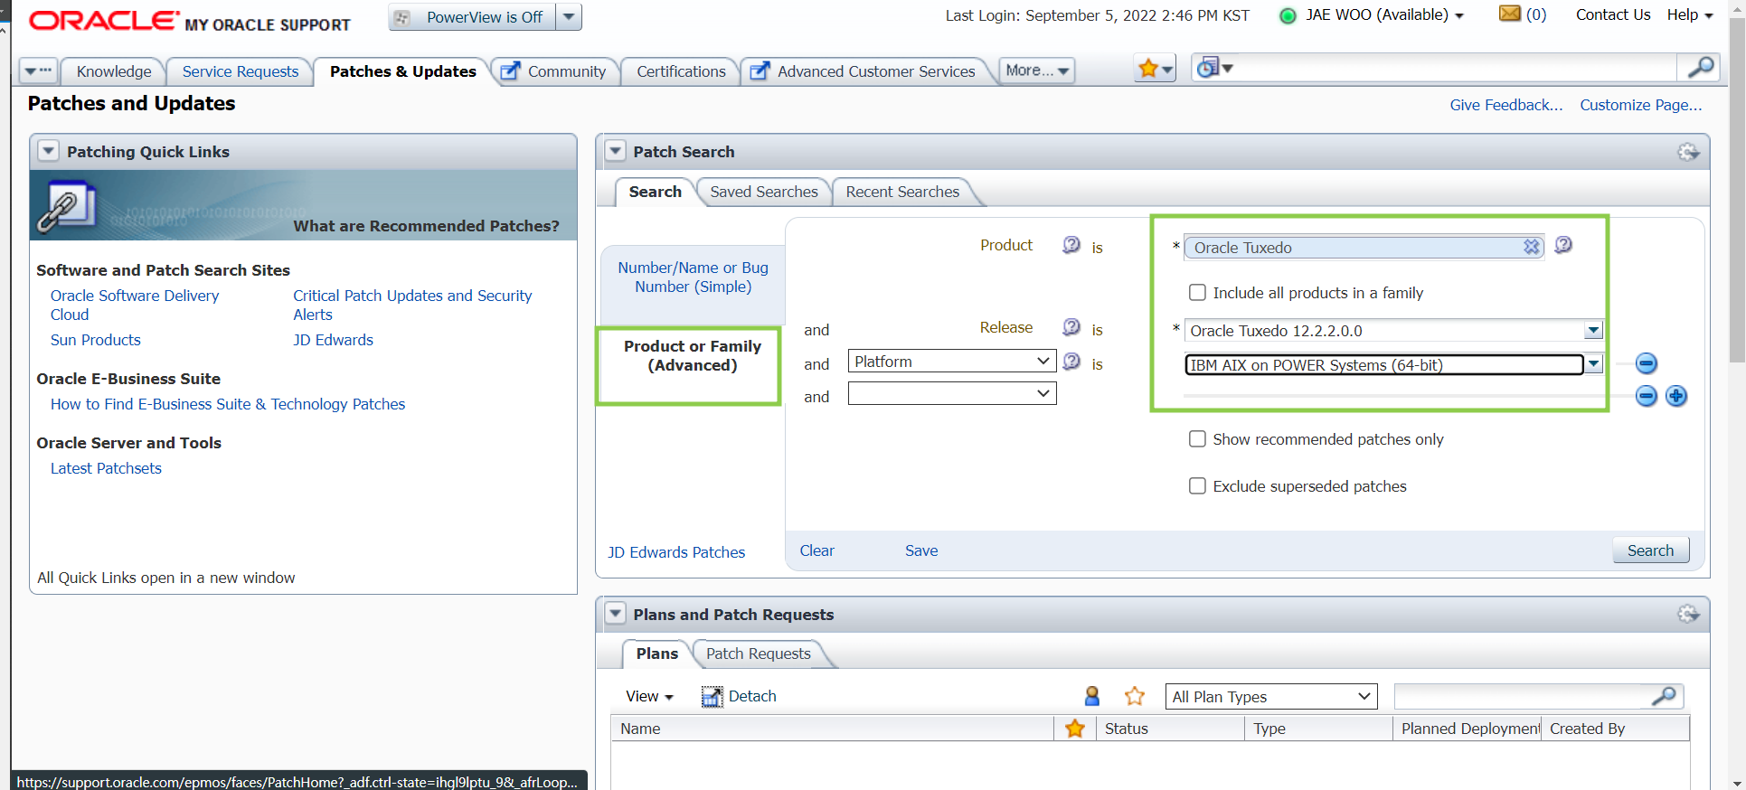The width and height of the screenshot is (1746, 790).
Task: Check Include all products in a family
Action: 1197,292
